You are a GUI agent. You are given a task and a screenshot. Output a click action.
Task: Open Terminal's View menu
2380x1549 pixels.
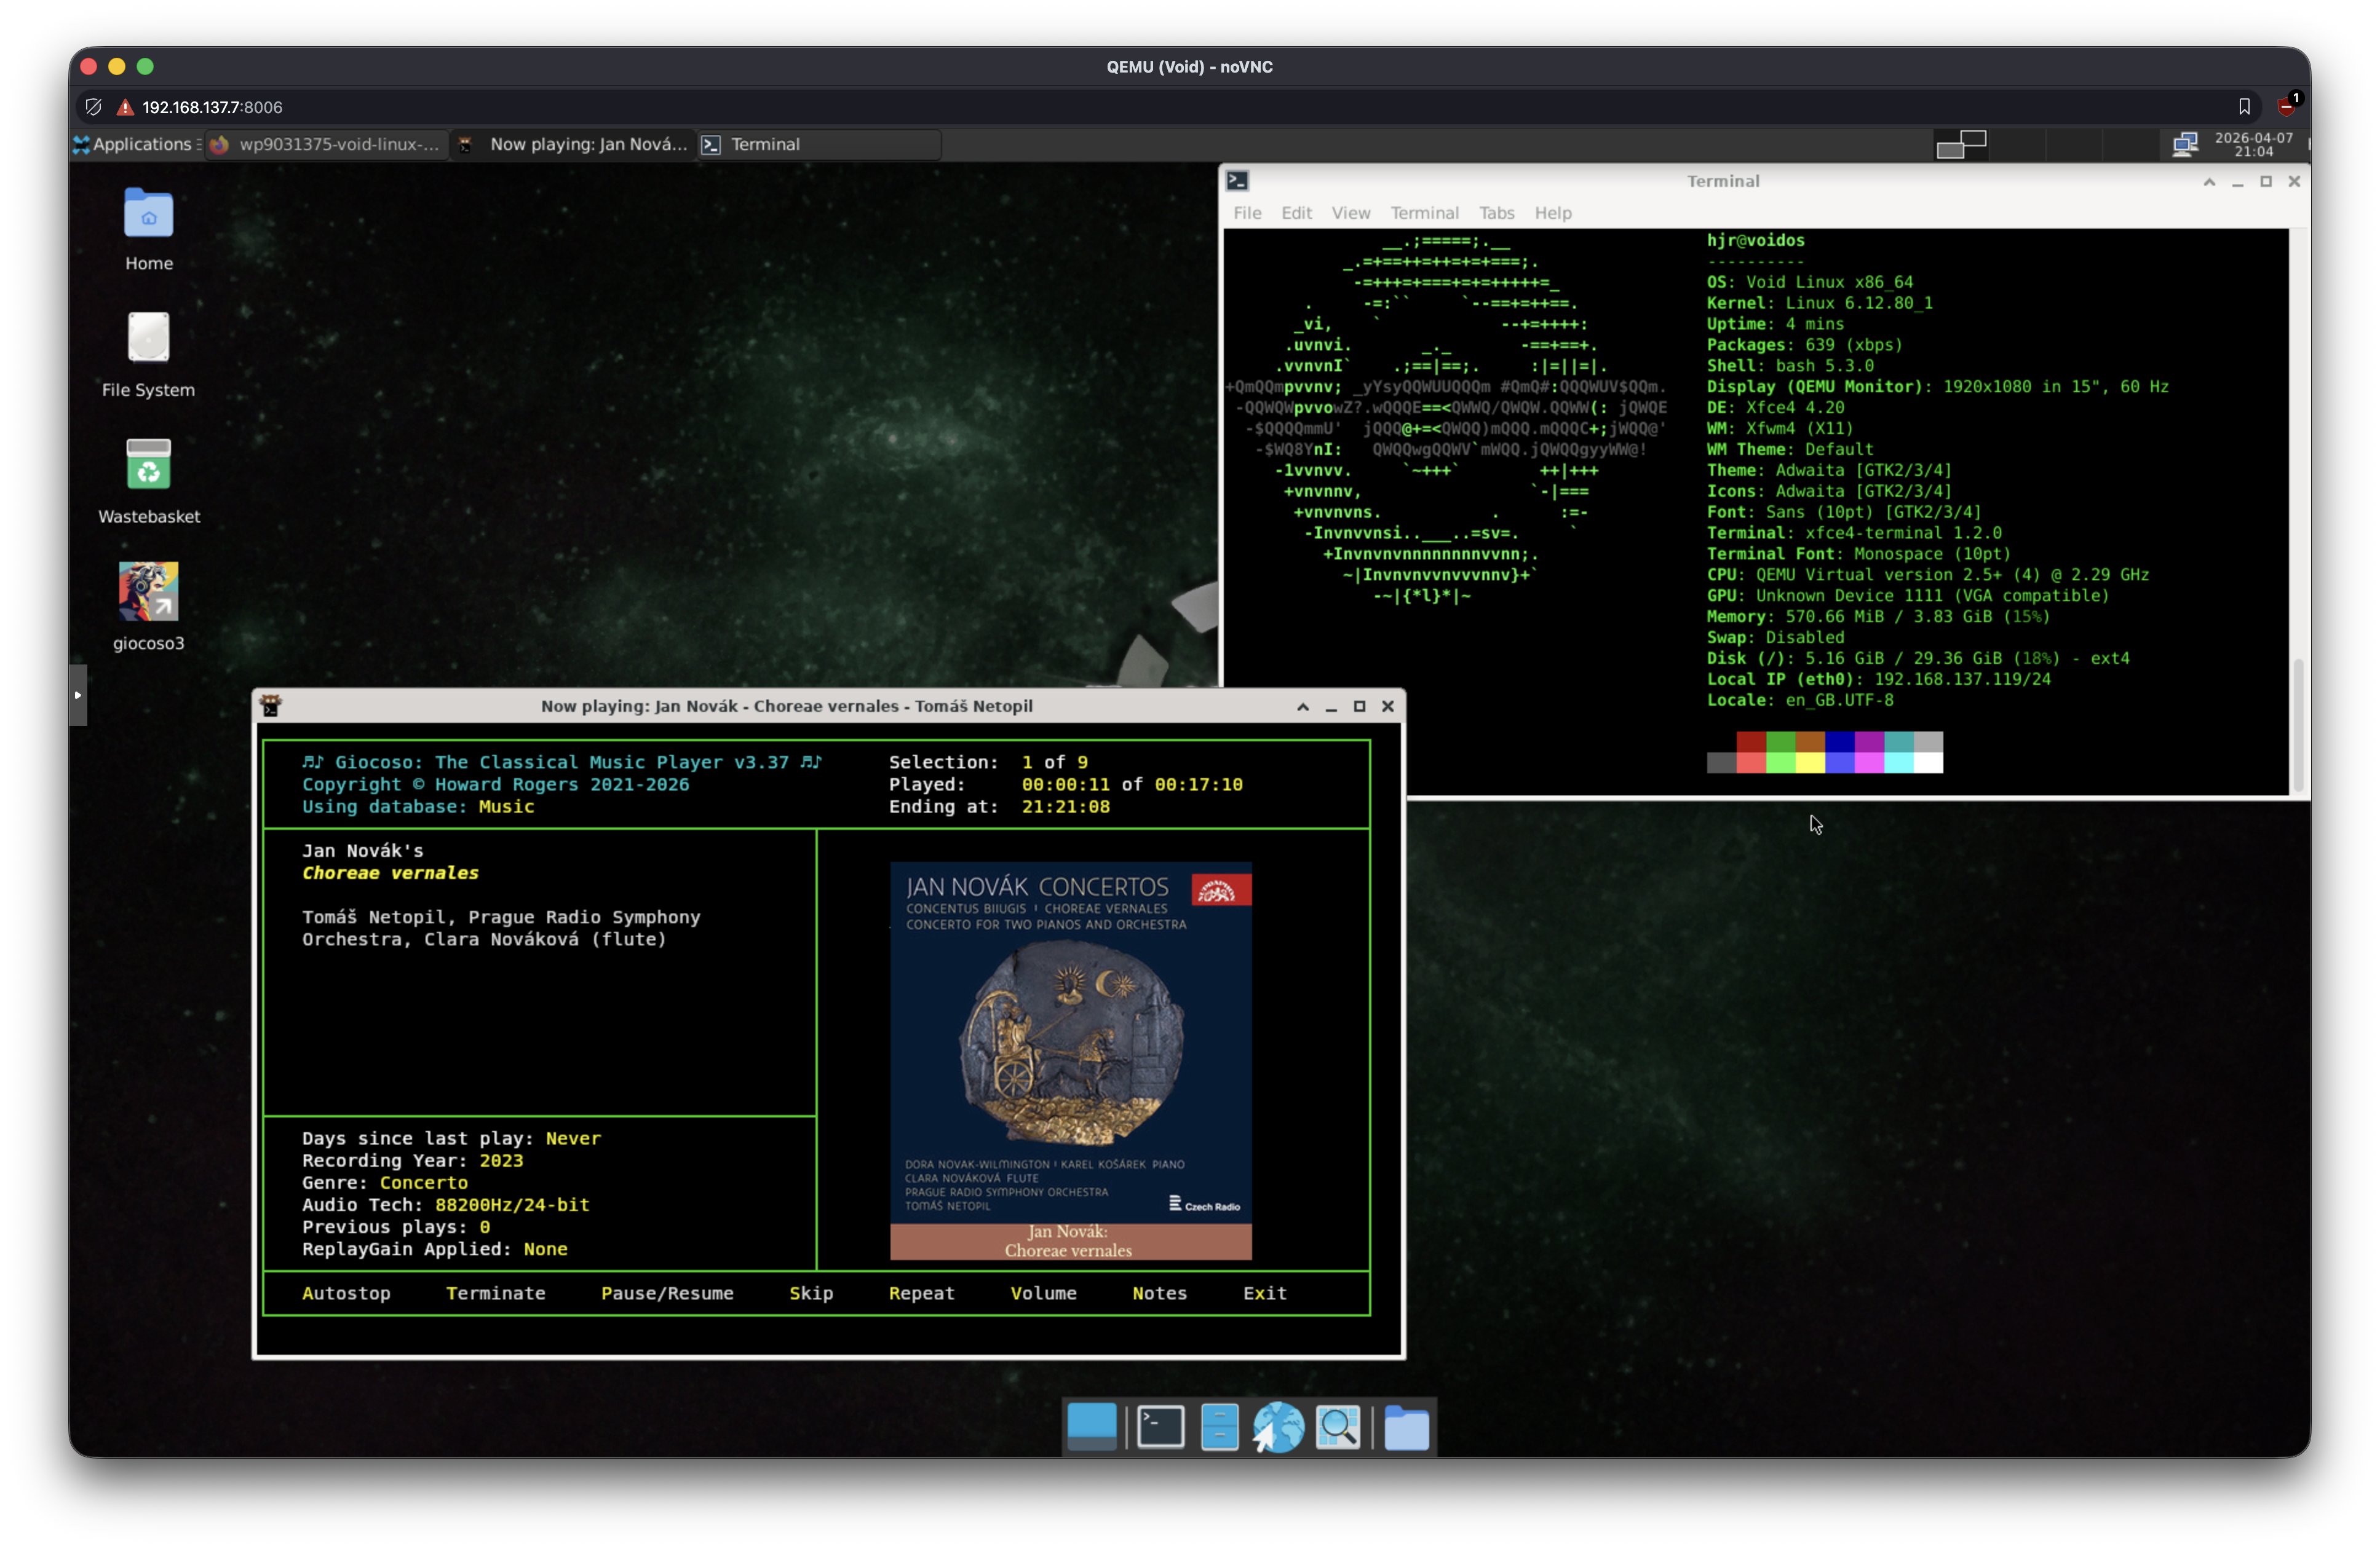coord(1350,213)
